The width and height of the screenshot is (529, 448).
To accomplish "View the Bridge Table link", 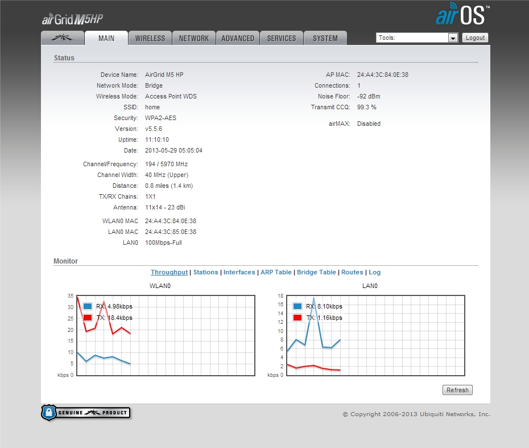I will click(x=316, y=272).
